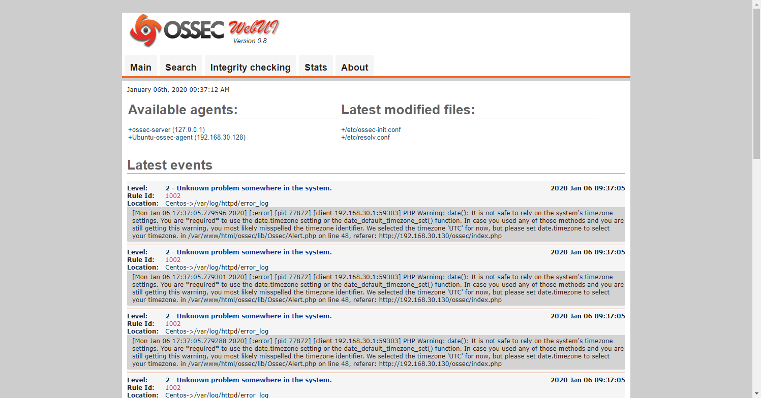Viewport: 761px width, 398px height.
Task: Open rule 1002 link in fourth event
Action: [x=173, y=388]
